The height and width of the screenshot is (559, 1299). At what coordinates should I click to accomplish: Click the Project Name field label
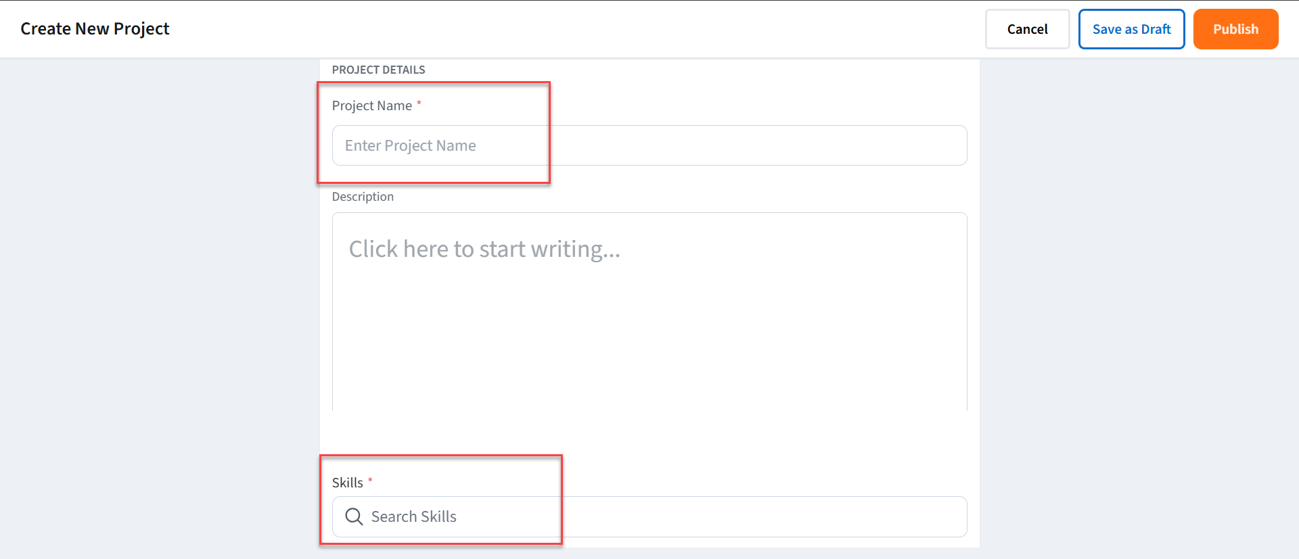[371, 105]
